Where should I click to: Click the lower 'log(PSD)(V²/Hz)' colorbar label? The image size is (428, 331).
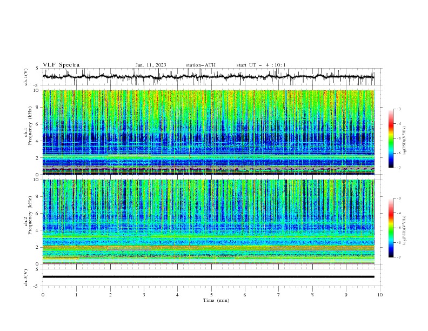(405, 230)
